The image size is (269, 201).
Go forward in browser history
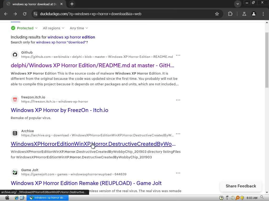[x=15, y=14]
